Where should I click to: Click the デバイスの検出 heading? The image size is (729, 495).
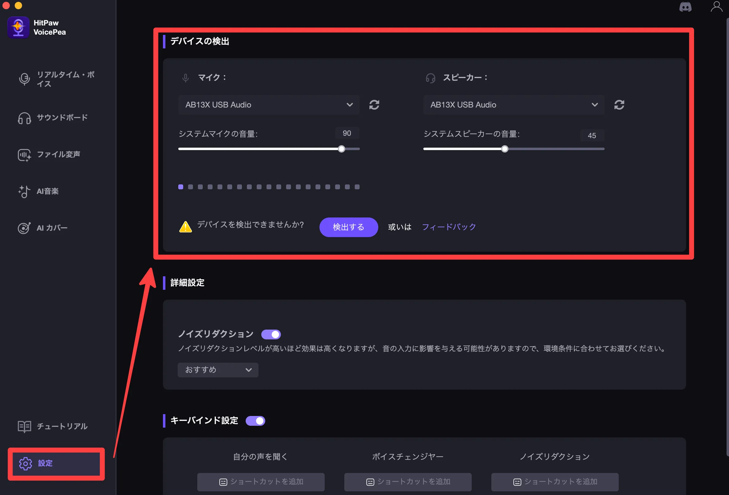click(199, 41)
